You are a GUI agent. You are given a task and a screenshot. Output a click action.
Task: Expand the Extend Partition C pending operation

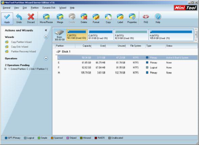(5, 69)
